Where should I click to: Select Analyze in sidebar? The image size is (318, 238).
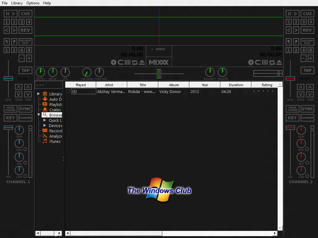(x=52, y=136)
